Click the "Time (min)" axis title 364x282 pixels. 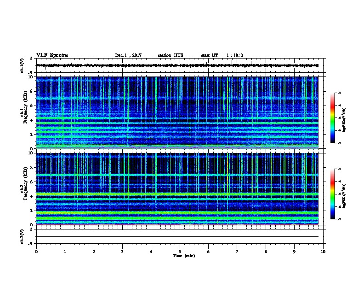point(184,256)
